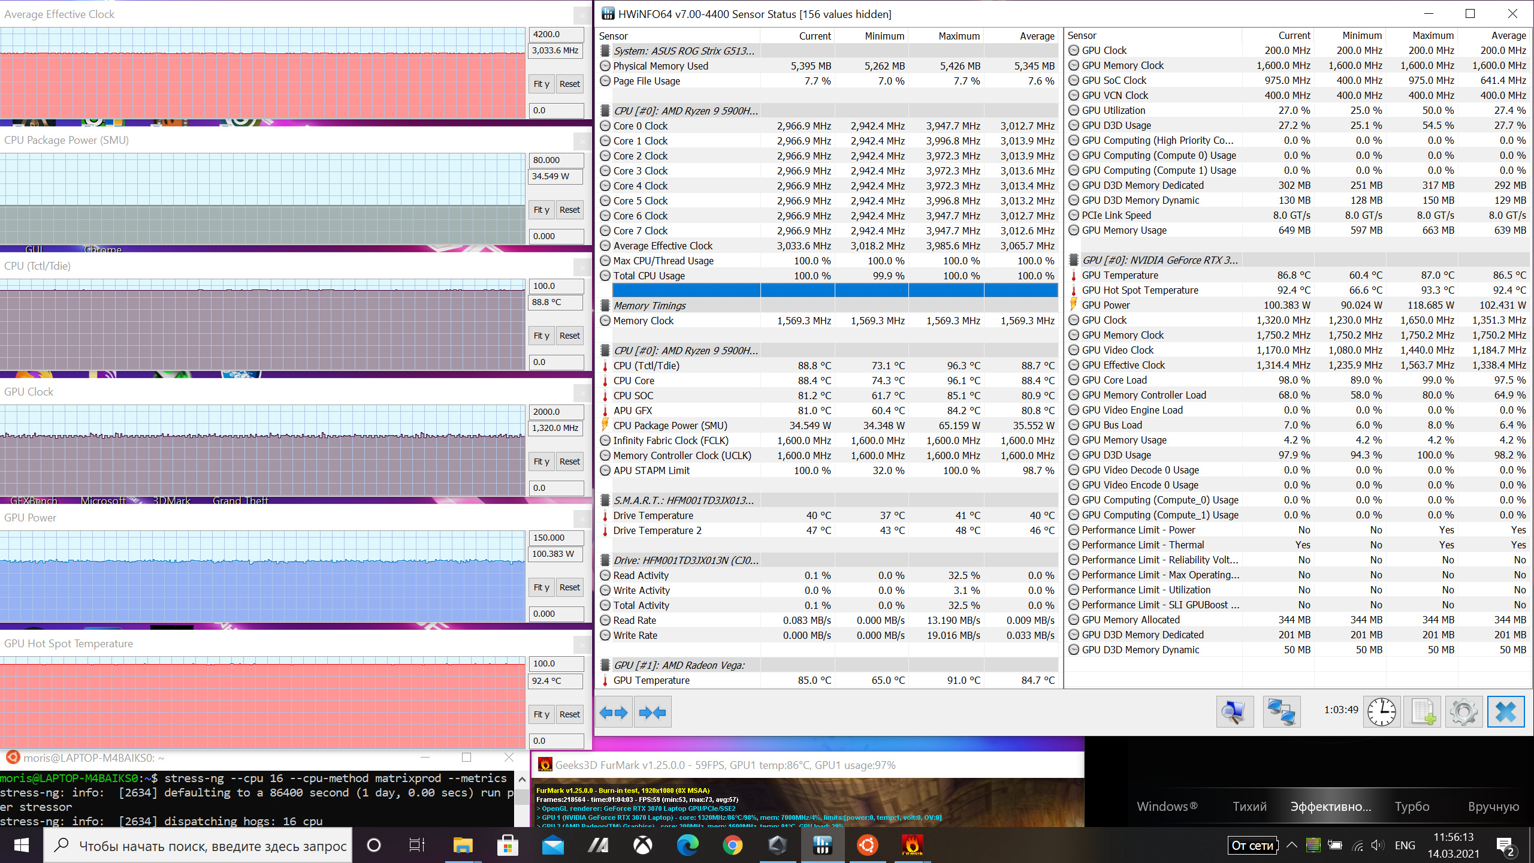Image resolution: width=1534 pixels, height=863 pixels.
Task: Select the Windows® performance mode
Action: point(1167,807)
